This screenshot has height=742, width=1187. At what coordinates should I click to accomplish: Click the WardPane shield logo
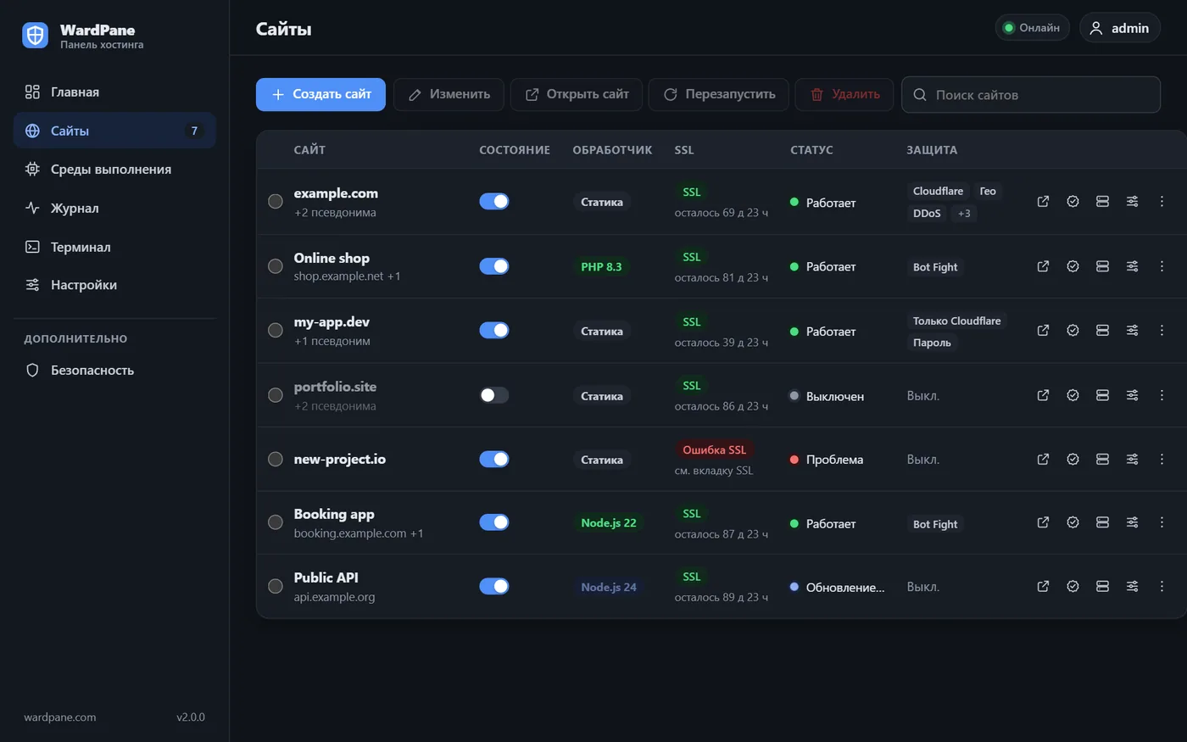[x=35, y=35]
